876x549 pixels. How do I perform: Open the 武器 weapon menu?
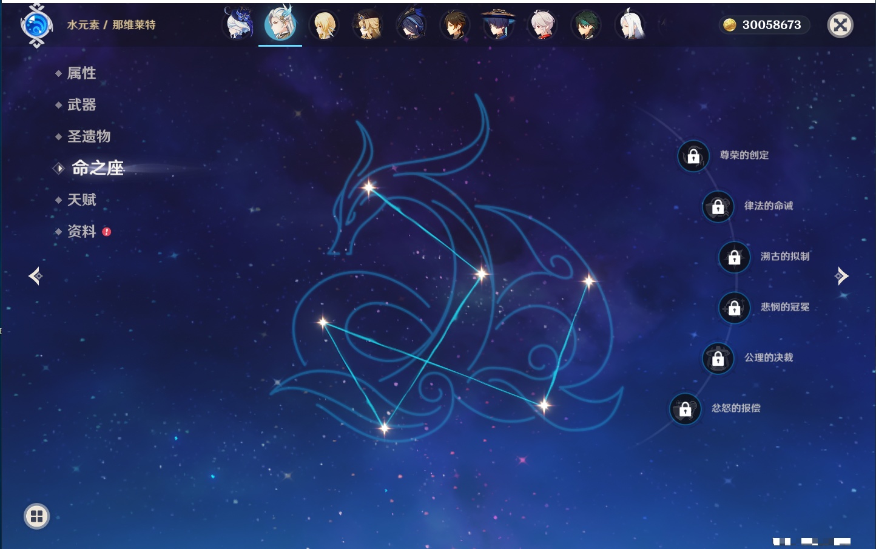coord(82,105)
